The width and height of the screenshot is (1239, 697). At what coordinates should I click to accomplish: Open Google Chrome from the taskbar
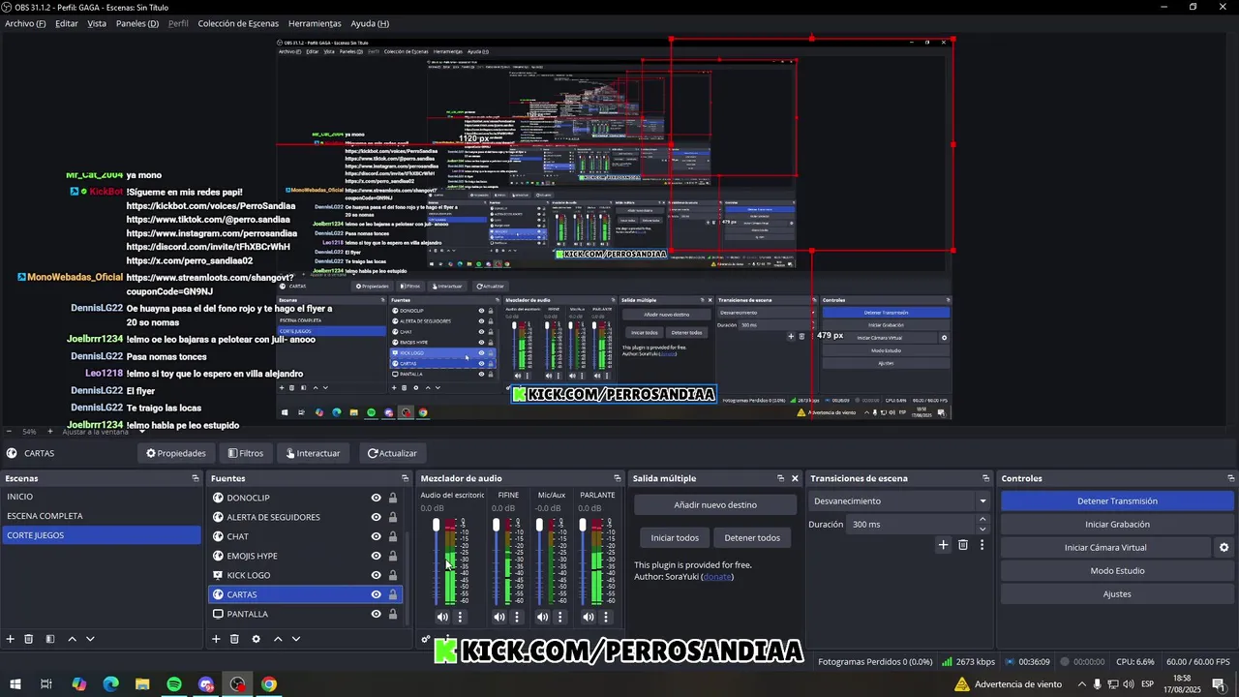point(269,684)
